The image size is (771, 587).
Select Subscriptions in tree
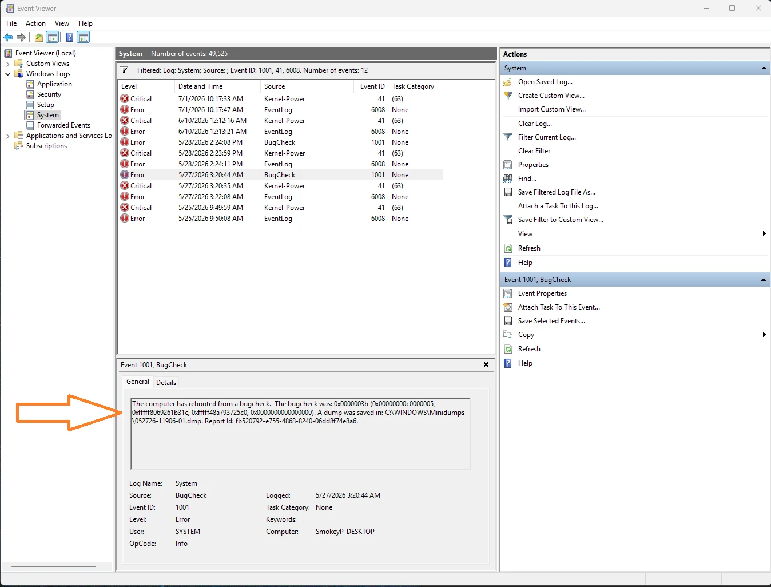(46, 146)
